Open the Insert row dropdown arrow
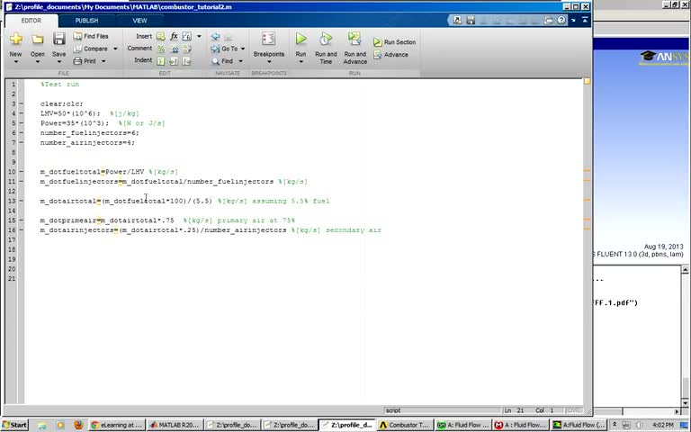The height and width of the screenshot is (432, 691). click(199, 36)
